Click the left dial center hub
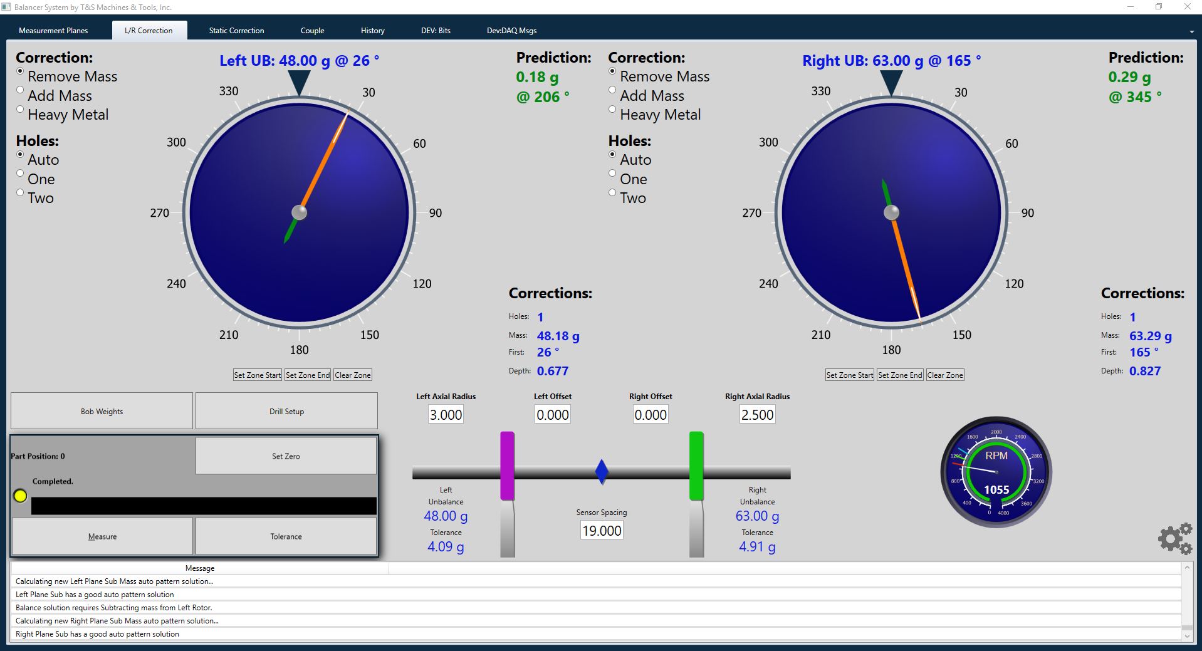Image resolution: width=1202 pixels, height=651 pixels. pos(300,212)
